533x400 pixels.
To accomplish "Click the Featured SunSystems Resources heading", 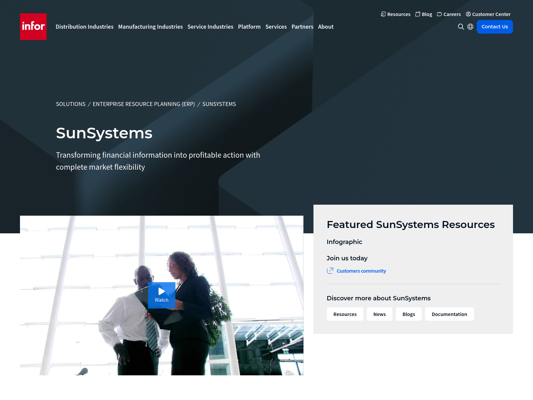I will [411, 225].
